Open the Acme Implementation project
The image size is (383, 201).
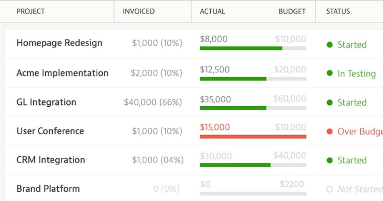(x=62, y=73)
